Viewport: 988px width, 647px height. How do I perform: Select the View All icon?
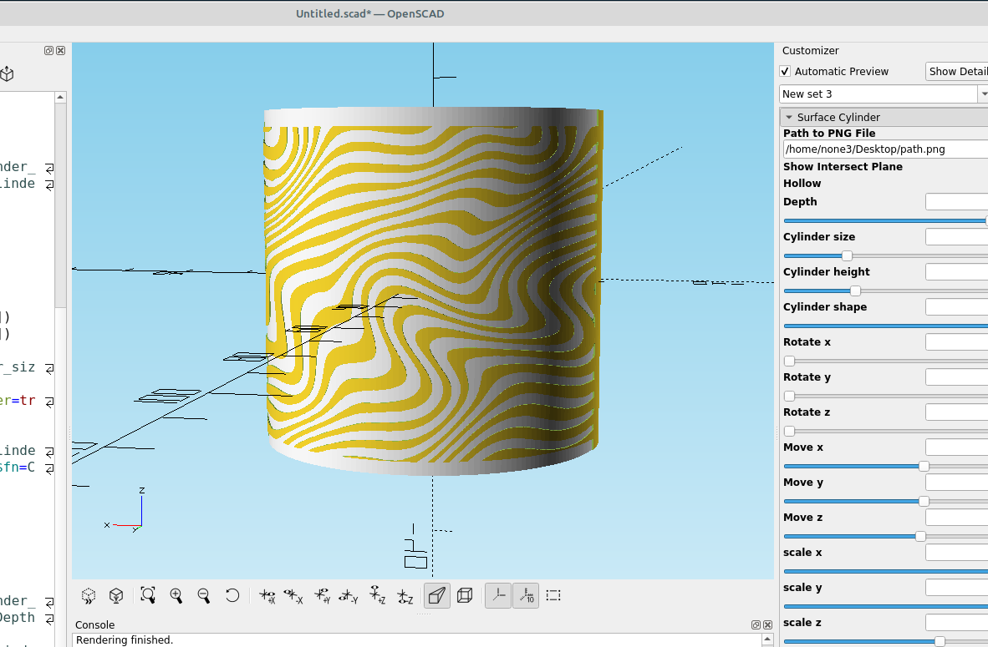[148, 595]
